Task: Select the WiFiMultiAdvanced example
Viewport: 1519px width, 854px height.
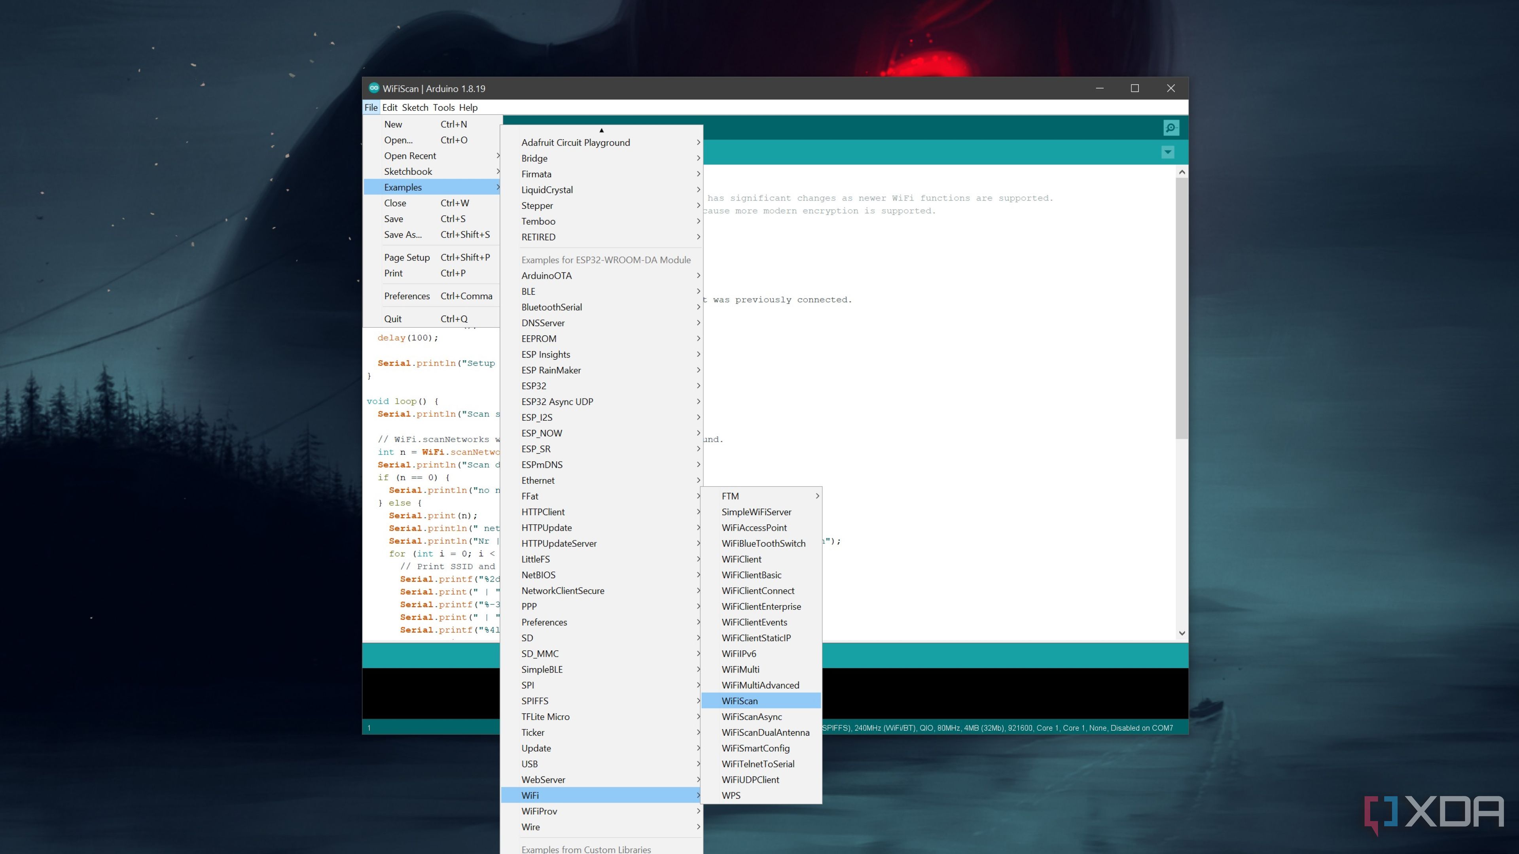Action: (x=761, y=686)
